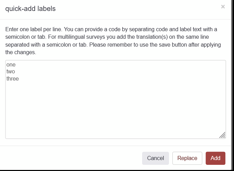Close the quick-add labels dialog with X
Image resolution: width=234 pixels, height=171 pixels.
tap(223, 7)
